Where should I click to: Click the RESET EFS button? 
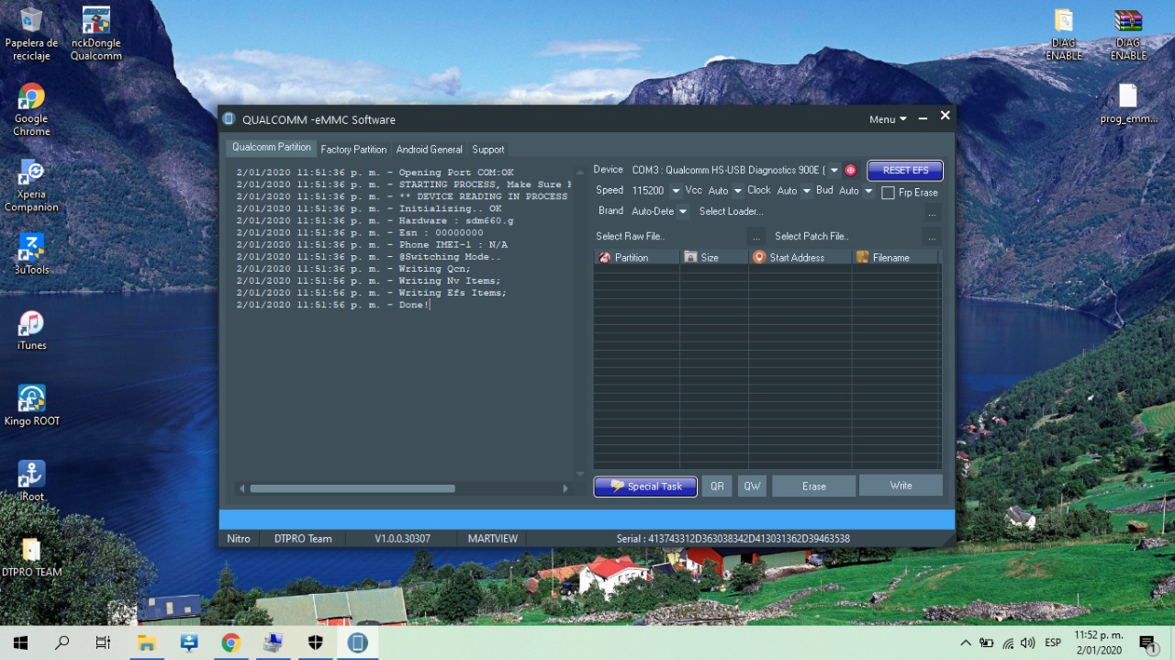(905, 170)
